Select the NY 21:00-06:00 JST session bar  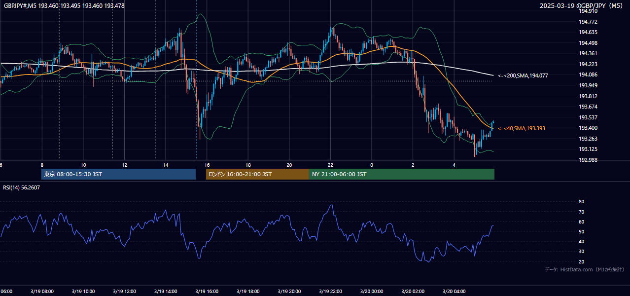pos(402,174)
